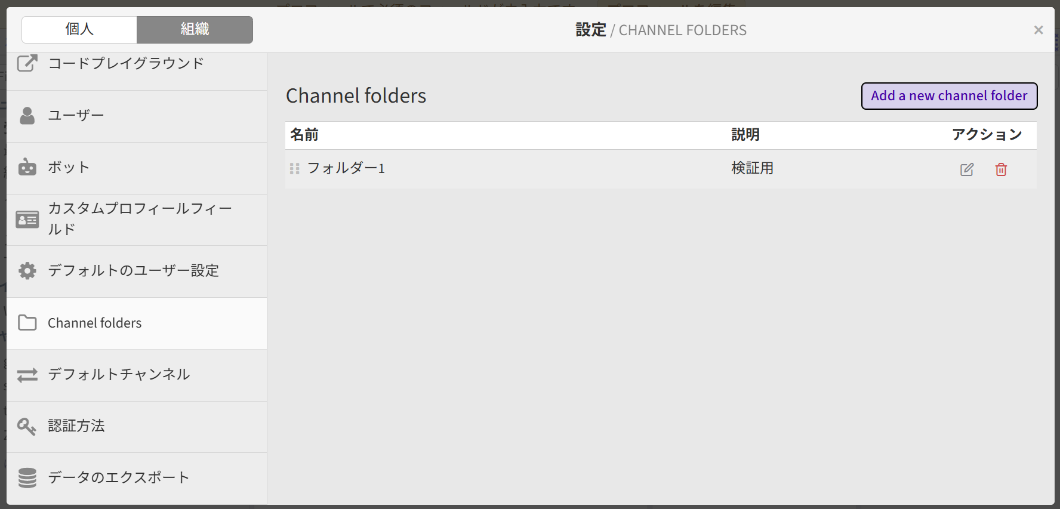This screenshot has width=1060, height=509.
Task: Open the デフォルトチャンネル settings section
Action: (119, 375)
